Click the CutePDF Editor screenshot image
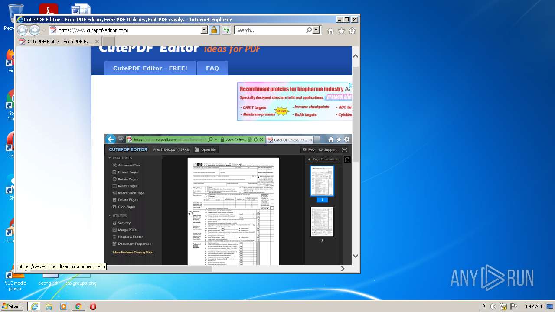 tap(228, 200)
